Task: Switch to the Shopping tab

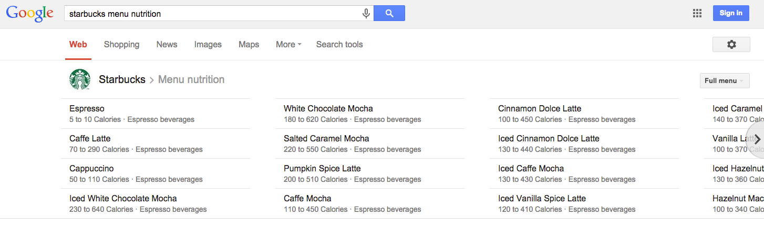Action: click(x=121, y=45)
